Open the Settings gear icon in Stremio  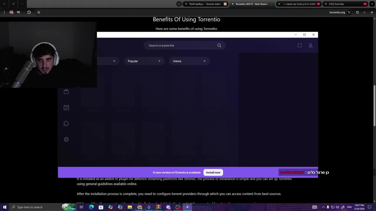66,139
